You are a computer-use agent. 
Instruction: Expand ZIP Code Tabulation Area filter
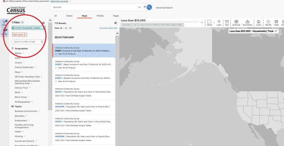[x=42, y=77]
